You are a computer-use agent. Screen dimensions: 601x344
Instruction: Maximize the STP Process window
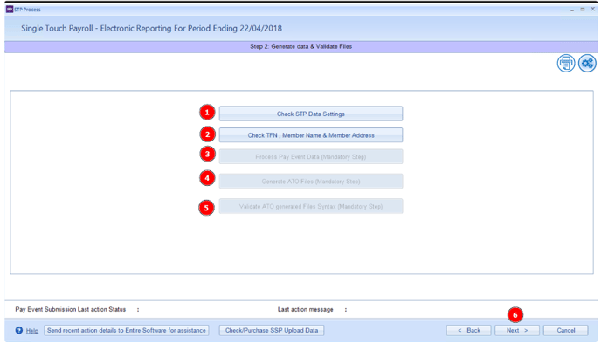click(582, 10)
